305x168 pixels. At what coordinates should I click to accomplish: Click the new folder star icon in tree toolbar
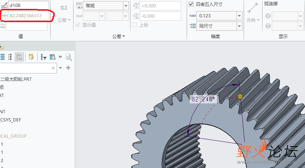31,57
